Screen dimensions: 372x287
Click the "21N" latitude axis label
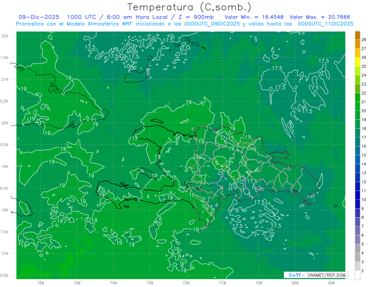coord(5,79)
